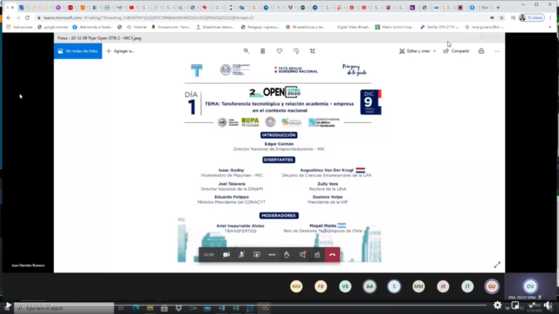Open Amazon.com bookmark
The image size is (559, 314).
coord(171,27)
